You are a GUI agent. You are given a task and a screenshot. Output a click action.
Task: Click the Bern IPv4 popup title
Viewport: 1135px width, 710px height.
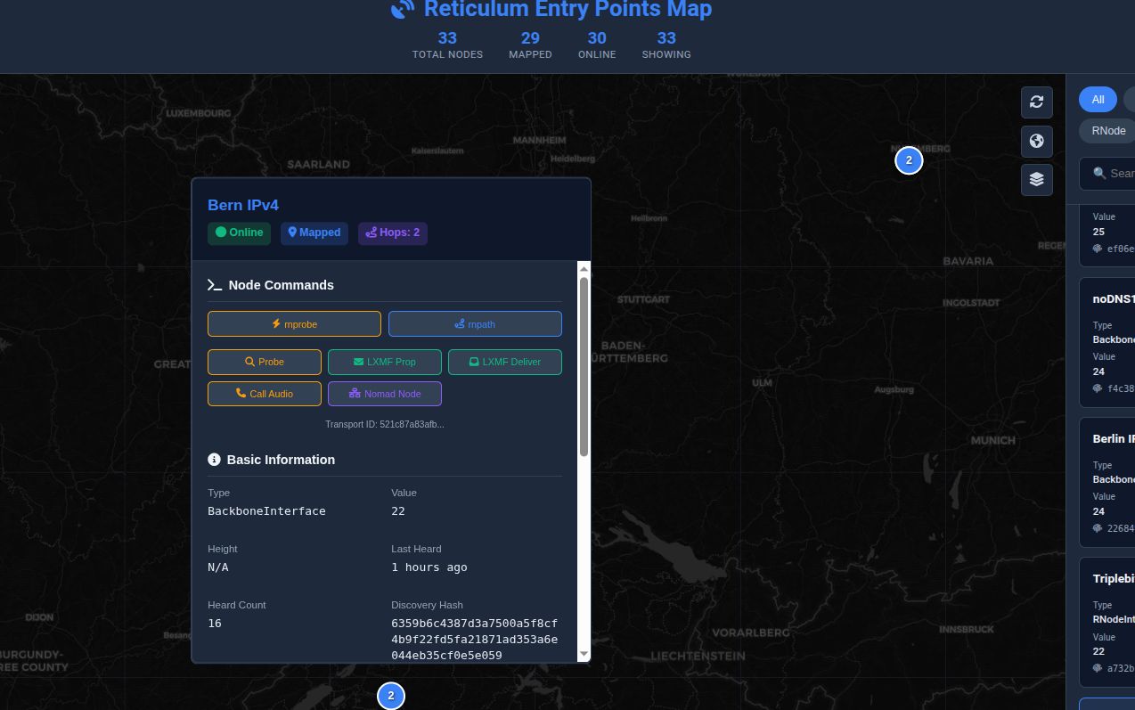243,205
